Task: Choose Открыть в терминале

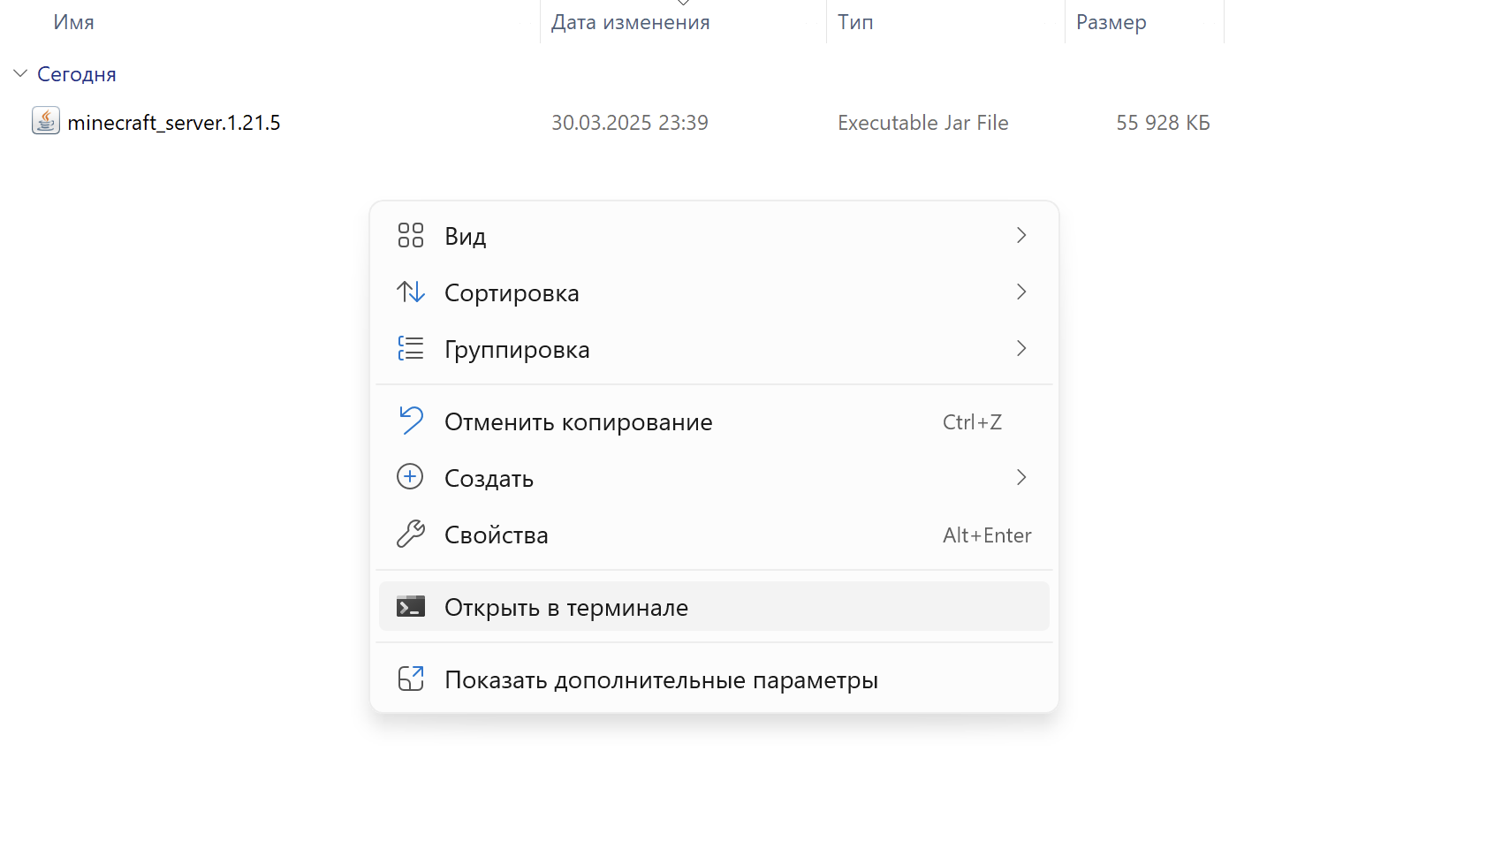Action: [714, 607]
